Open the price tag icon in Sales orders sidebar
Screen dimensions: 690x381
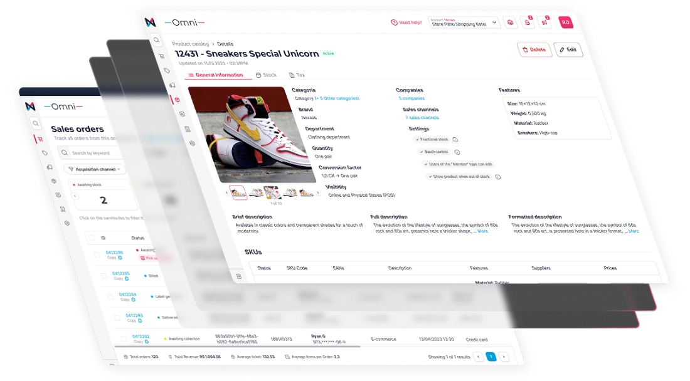point(45,153)
